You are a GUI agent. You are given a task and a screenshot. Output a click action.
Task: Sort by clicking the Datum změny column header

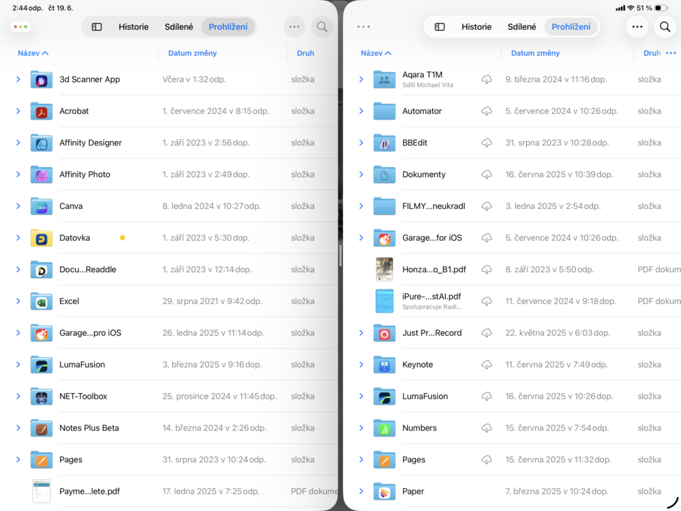pyautogui.click(x=192, y=53)
